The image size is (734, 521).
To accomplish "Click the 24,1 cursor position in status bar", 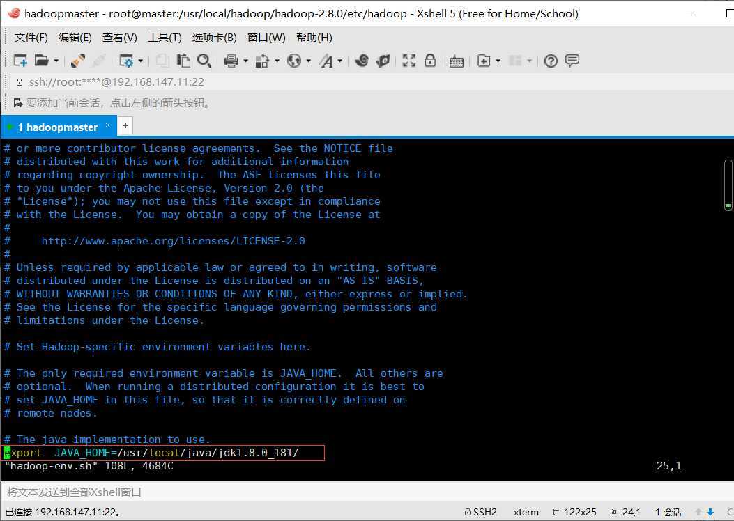I will point(626,512).
